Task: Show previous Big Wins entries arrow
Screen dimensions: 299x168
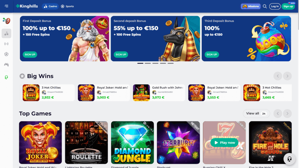Action: pos(278,76)
